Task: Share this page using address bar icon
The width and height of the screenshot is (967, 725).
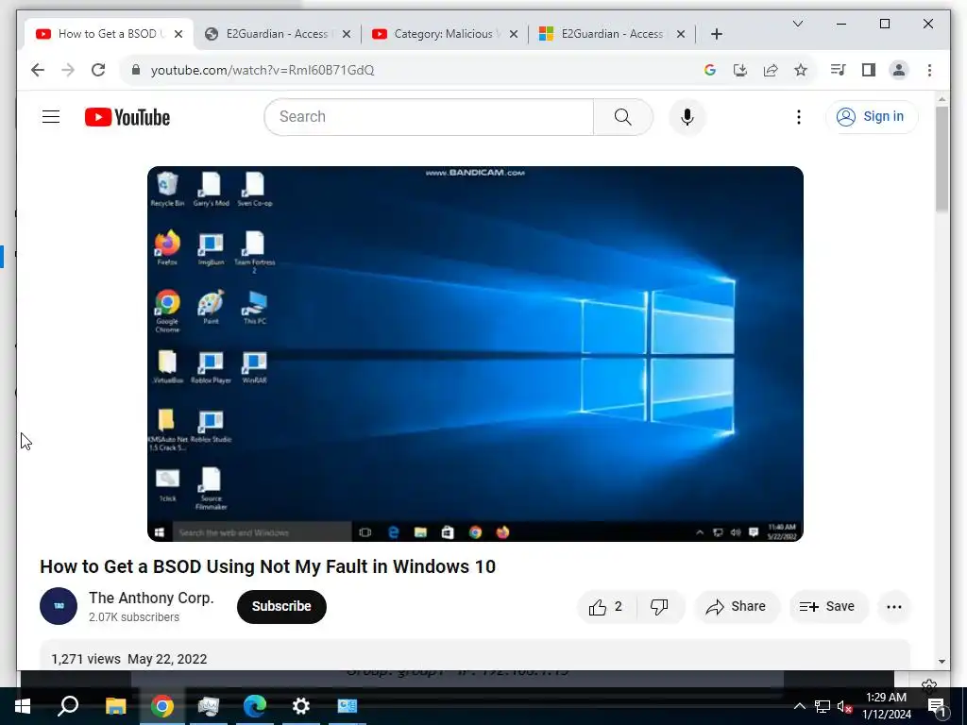Action: pyautogui.click(x=771, y=70)
